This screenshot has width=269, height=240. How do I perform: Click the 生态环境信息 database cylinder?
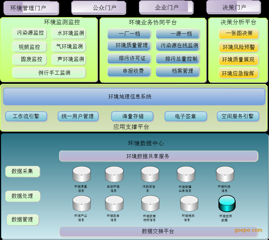tap(114, 174)
